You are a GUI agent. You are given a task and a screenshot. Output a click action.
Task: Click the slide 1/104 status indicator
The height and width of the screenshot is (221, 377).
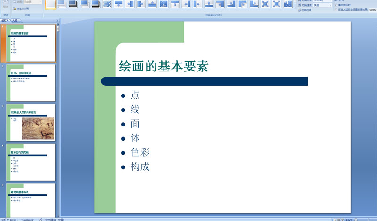[9, 220]
